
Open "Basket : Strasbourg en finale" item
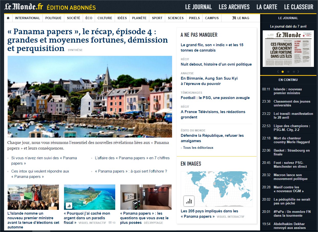(292, 152)
